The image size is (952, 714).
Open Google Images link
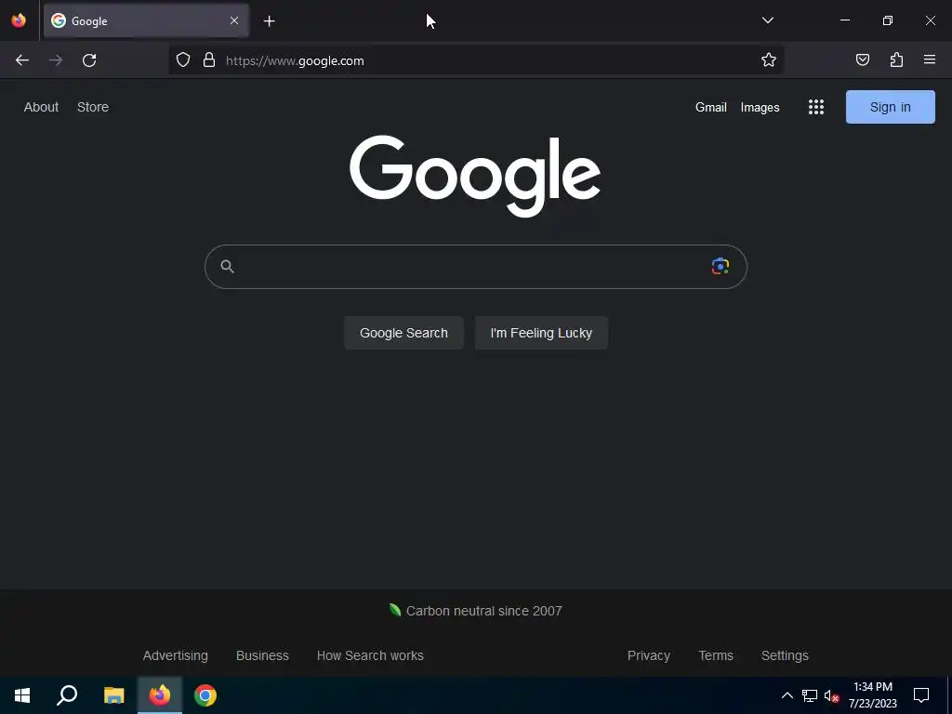760,108
